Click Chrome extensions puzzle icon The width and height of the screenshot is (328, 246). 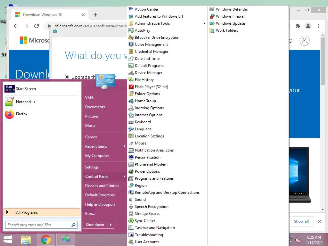coord(298,26)
